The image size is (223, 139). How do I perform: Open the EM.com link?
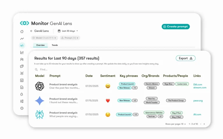coord(198,85)
